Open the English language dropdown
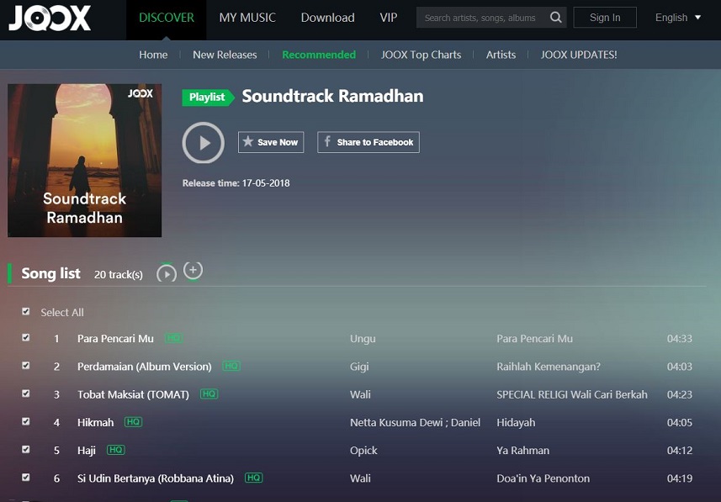This screenshot has height=502, width=721. pyautogui.click(x=677, y=18)
